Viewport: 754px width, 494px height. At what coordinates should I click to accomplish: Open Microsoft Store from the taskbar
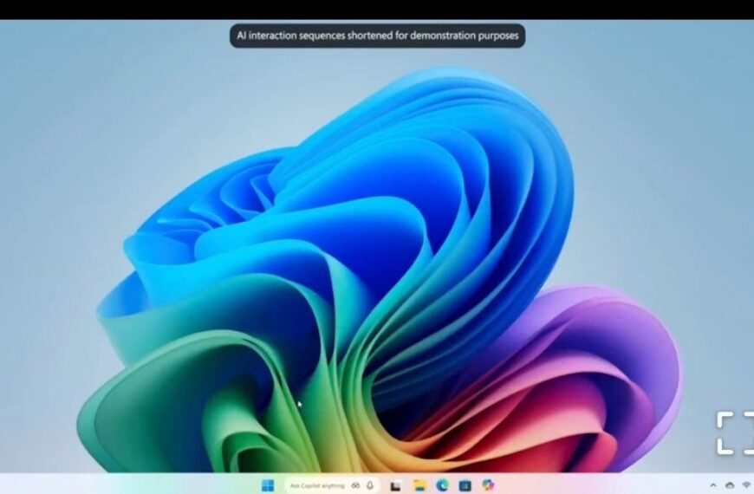(465, 486)
